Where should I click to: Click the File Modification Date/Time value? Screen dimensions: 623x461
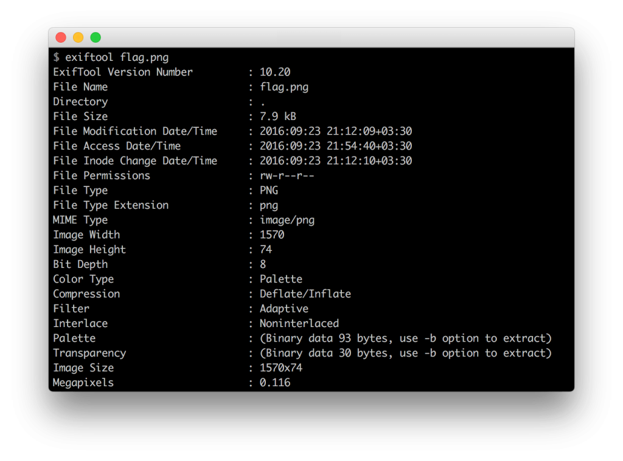click(336, 131)
